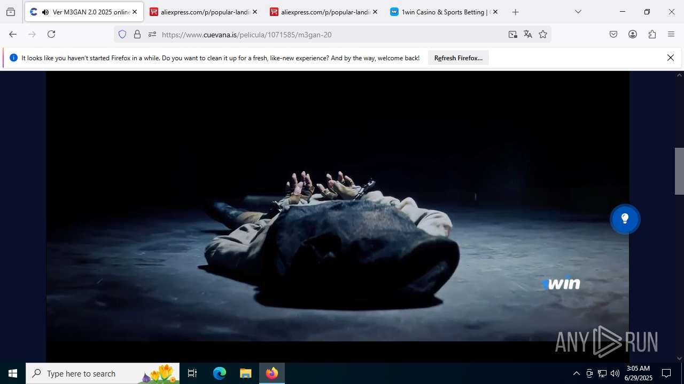The image size is (684, 384).
Task: Open the Windows Start menu
Action: pyautogui.click(x=13, y=373)
